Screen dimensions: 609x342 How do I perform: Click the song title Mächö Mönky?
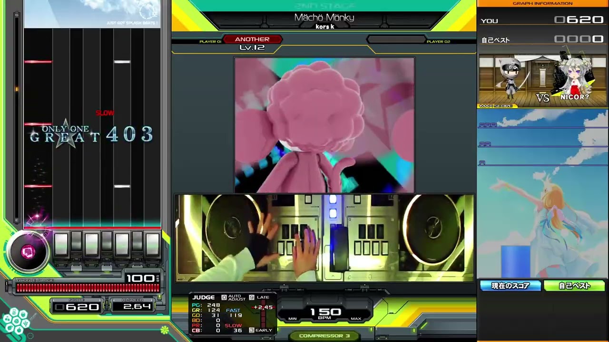coord(324,18)
